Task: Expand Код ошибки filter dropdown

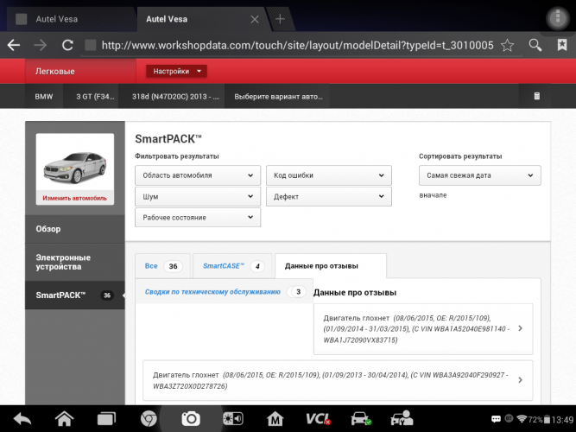Action: click(x=329, y=175)
